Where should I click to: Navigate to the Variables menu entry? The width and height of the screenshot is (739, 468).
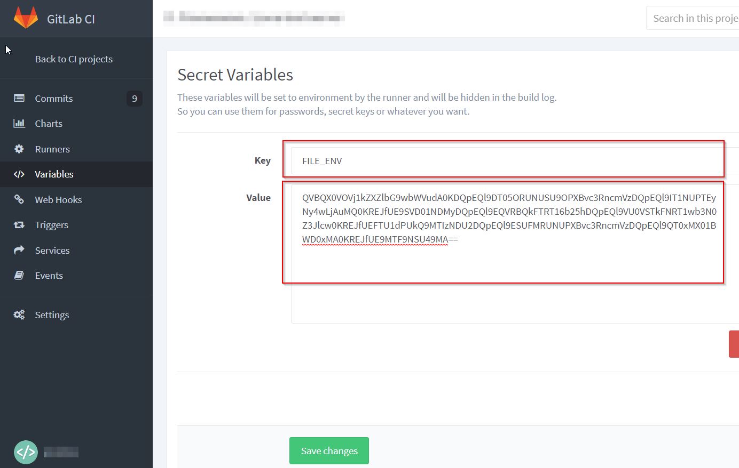point(55,174)
